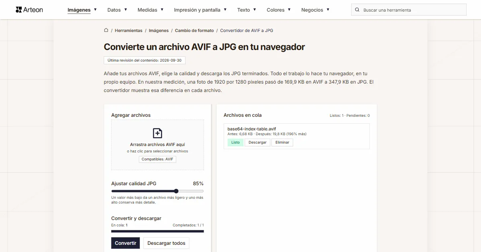Click the JPG quality slider handle
This screenshot has height=252, width=481.
coord(176,191)
